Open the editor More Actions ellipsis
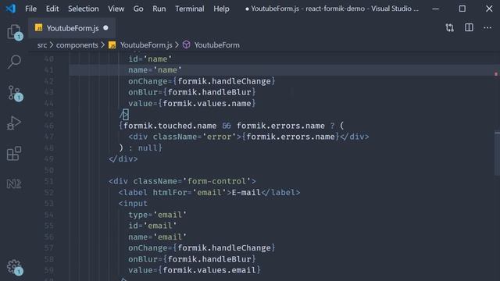Viewport: 500px width, 281px height. click(x=487, y=28)
